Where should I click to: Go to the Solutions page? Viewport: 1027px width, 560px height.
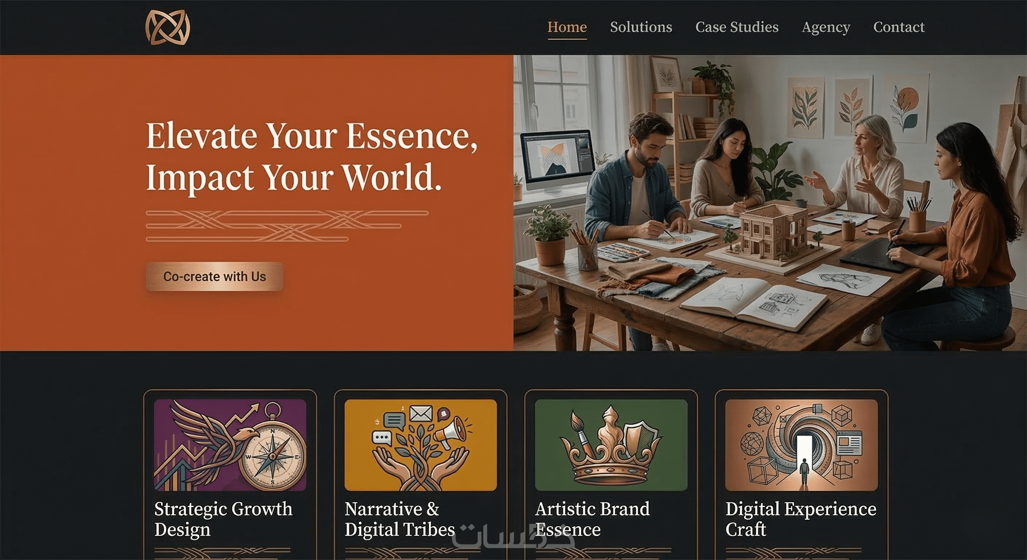[x=641, y=27]
